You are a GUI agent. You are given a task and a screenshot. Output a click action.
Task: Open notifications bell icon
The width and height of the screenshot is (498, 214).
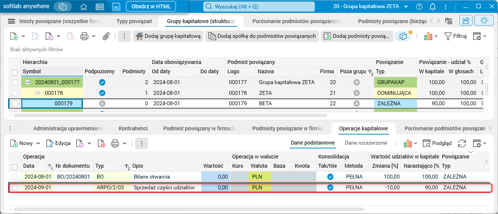(x=433, y=7)
